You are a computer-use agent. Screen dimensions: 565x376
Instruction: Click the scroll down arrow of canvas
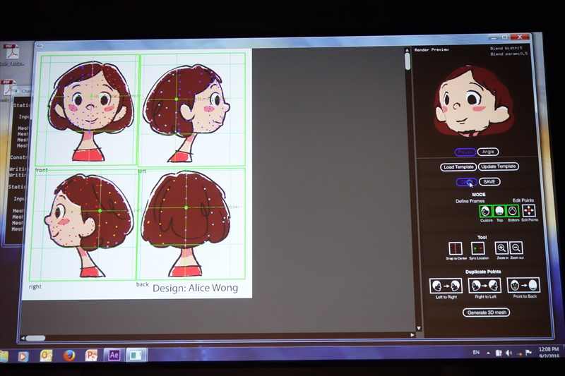(419, 328)
